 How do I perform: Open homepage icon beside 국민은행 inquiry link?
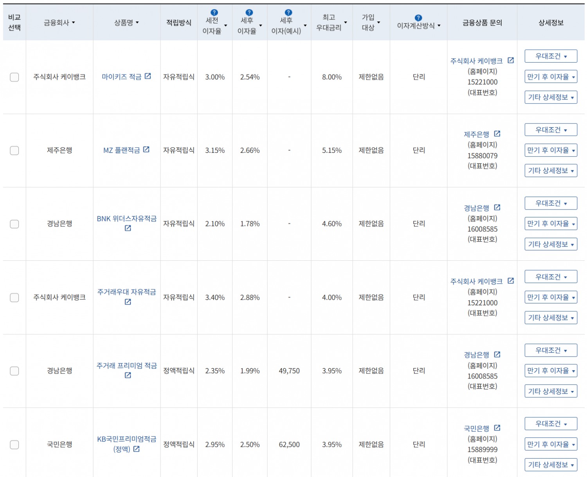click(x=497, y=428)
